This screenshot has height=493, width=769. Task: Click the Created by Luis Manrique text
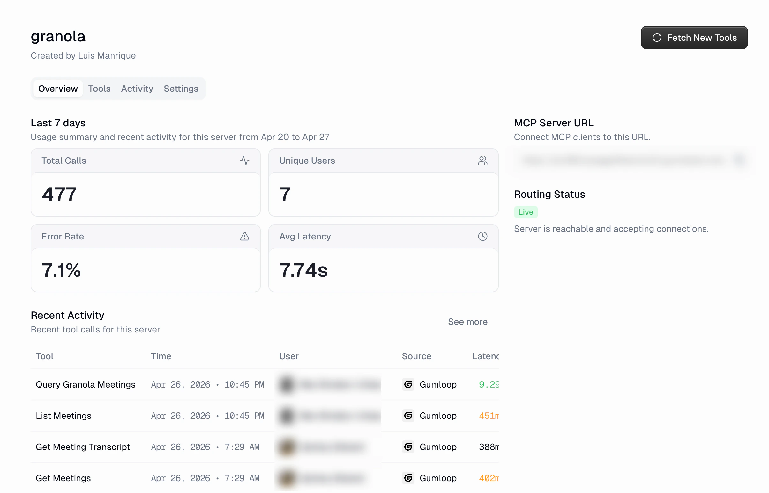[x=83, y=55]
